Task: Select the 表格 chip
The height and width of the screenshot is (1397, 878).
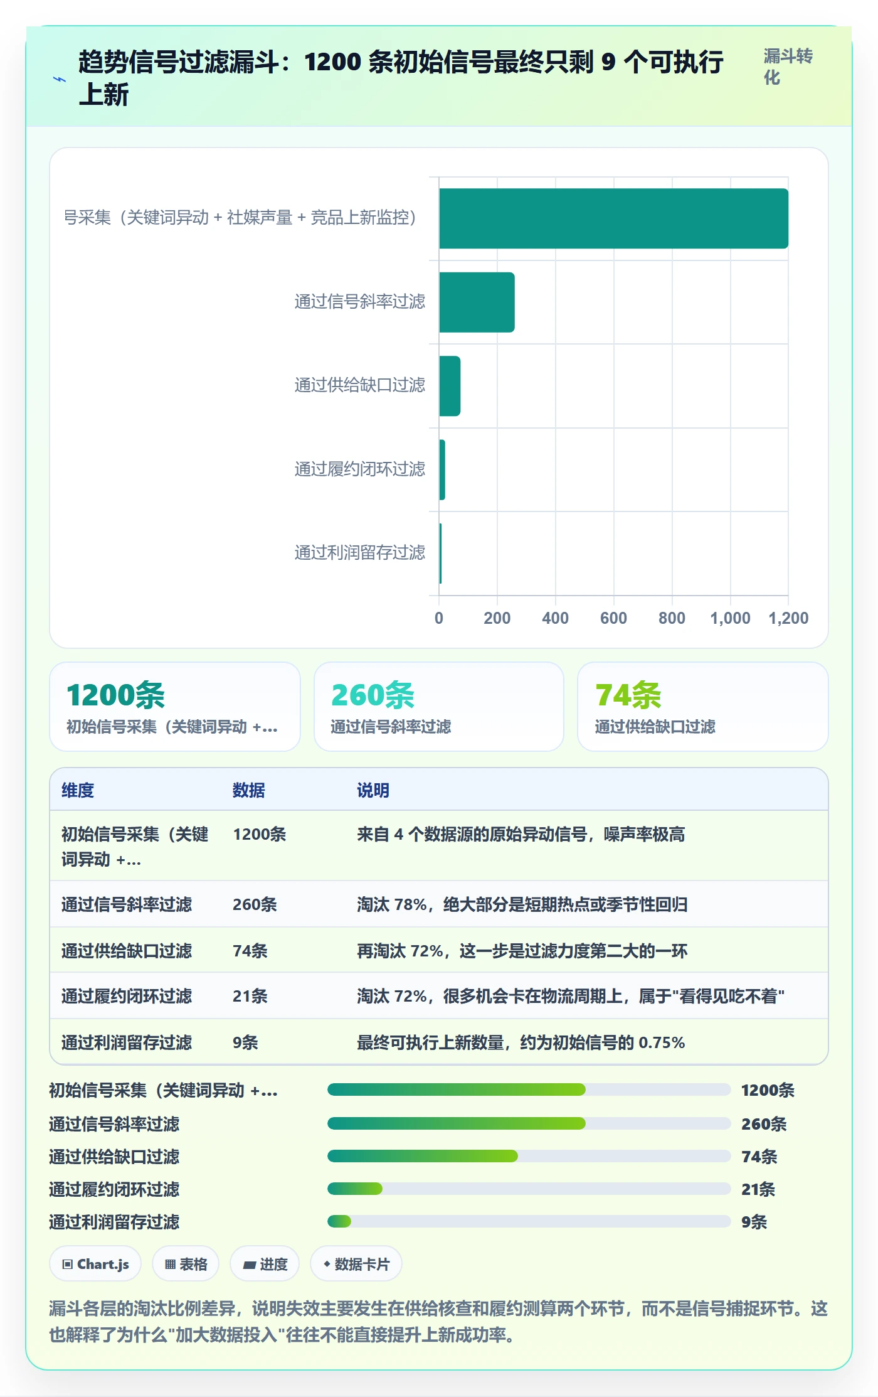Action: (186, 1264)
